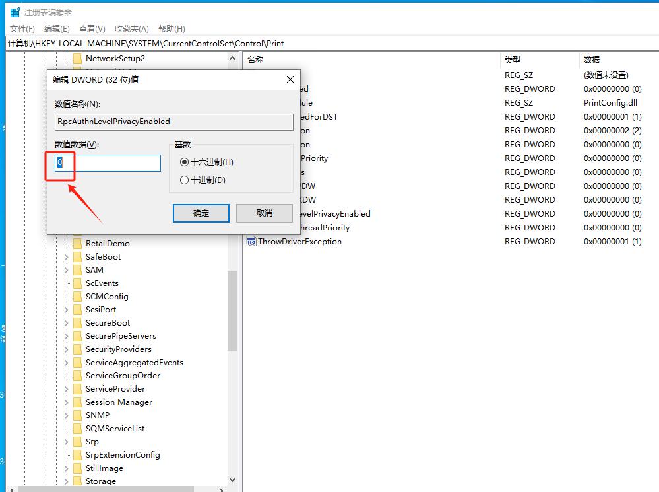Click the folder icon beside Session Manager key
The height and width of the screenshot is (492, 659).
coord(77,402)
